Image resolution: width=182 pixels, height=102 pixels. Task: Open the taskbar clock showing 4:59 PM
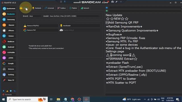170,99
